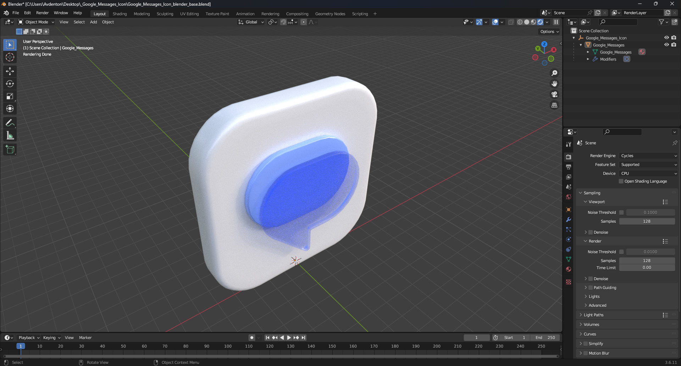
Task: Jump to the timeline end frame
Action: pyautogui.click(x=303, y=338)
